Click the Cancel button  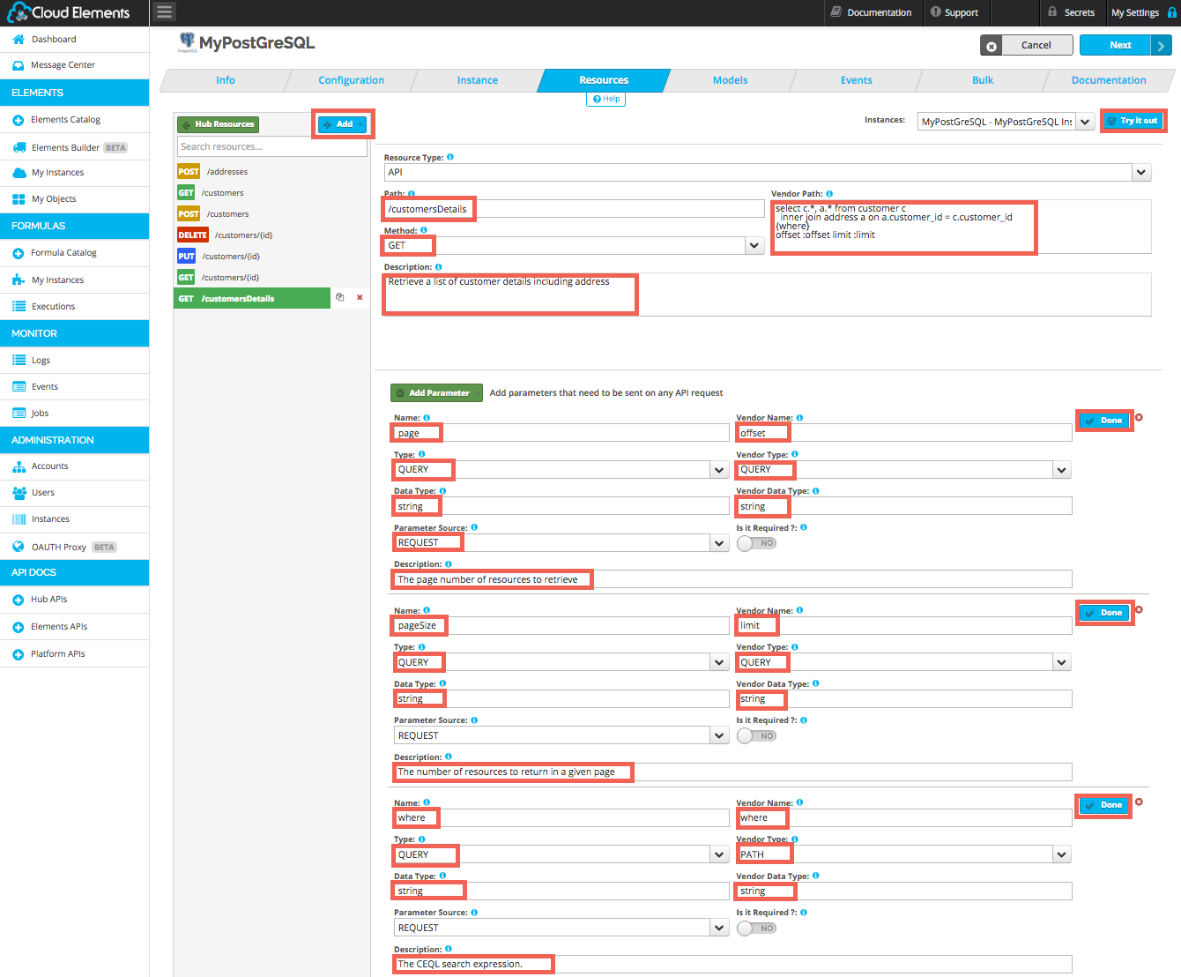pyautogui.click(x=1027, y=45)
